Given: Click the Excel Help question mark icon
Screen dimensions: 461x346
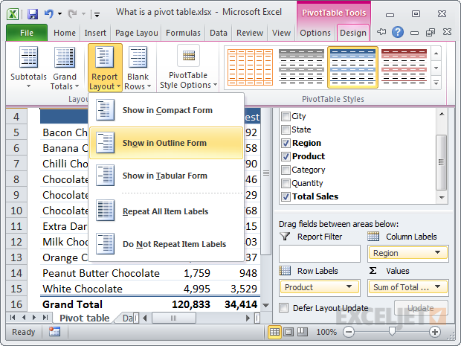Looking at the screenshot, I should (398, 32).
